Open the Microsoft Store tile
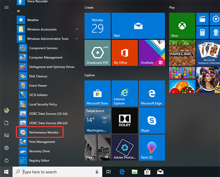The width and height of the screenshot is (220, 177). [x=98, y=93]
